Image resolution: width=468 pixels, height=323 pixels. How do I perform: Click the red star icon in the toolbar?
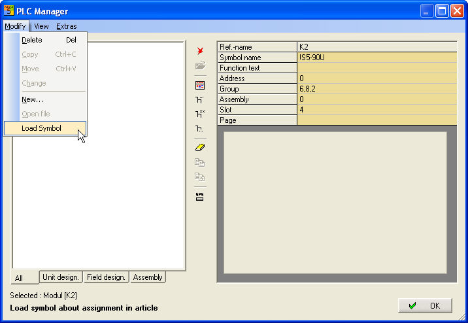tap(200, 51)
